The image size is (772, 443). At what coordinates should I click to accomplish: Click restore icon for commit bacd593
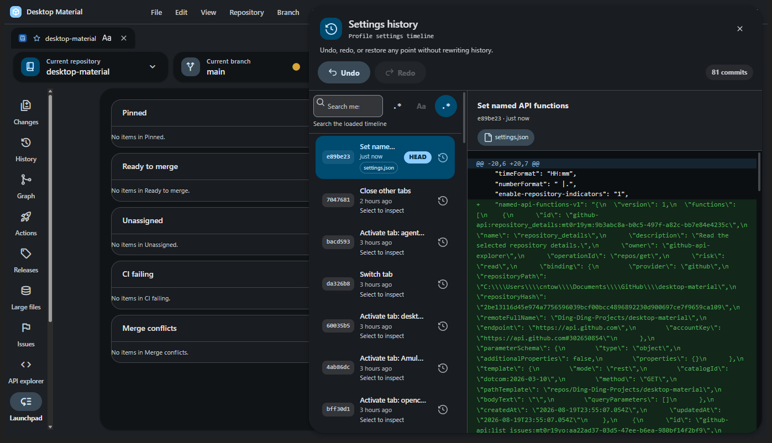442,242
